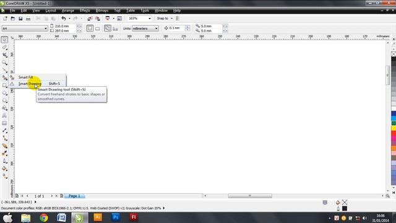Open the Arrange menu
396x223 pixels.
[x=67, y=11]
